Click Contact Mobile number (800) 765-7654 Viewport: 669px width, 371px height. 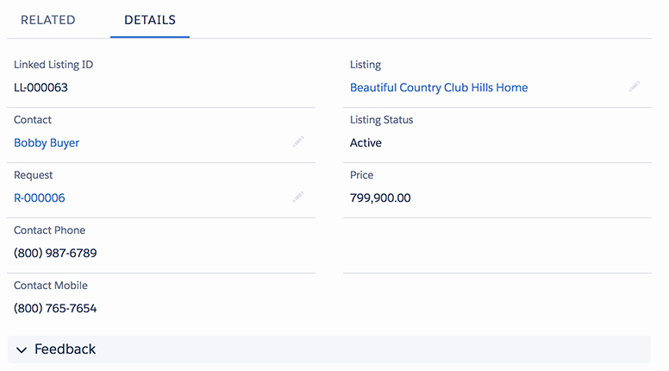point(55,308)
